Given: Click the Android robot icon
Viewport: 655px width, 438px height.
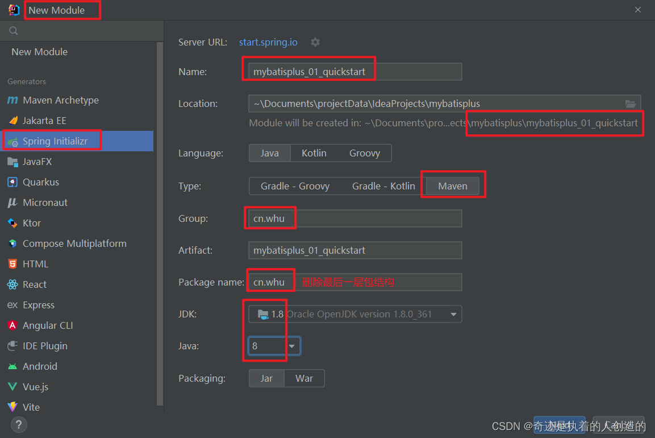Looking at the screenshot, I should [12, 366].
